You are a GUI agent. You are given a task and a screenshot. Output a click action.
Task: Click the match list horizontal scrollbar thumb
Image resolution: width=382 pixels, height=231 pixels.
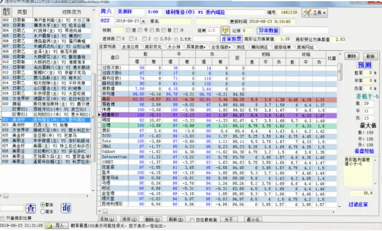point(6,196)
